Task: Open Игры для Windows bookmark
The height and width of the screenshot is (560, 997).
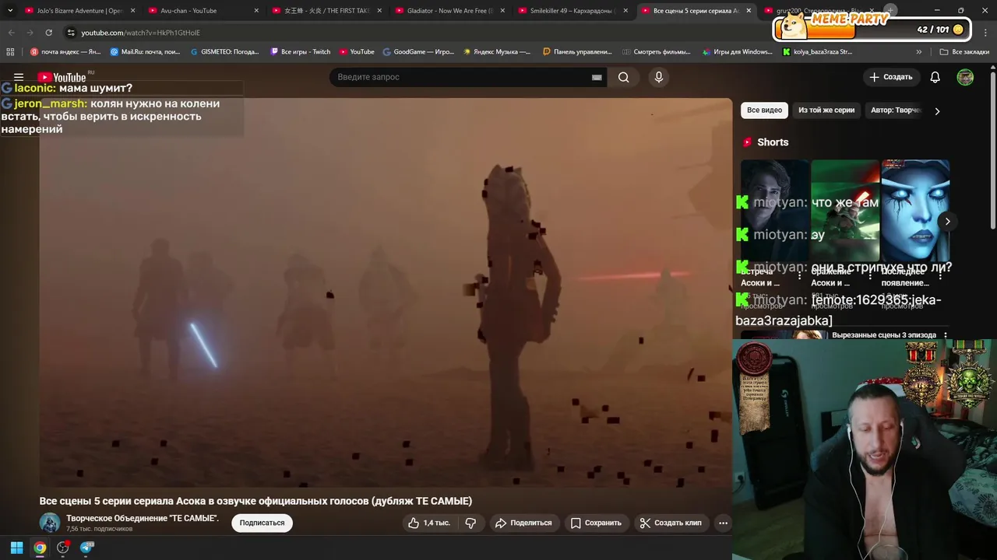Action: tap(737, 52)
